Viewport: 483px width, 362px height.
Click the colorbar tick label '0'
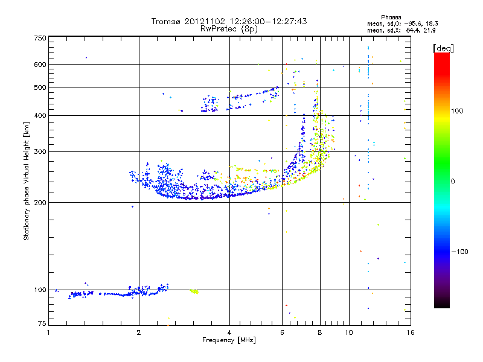[453, 182]
